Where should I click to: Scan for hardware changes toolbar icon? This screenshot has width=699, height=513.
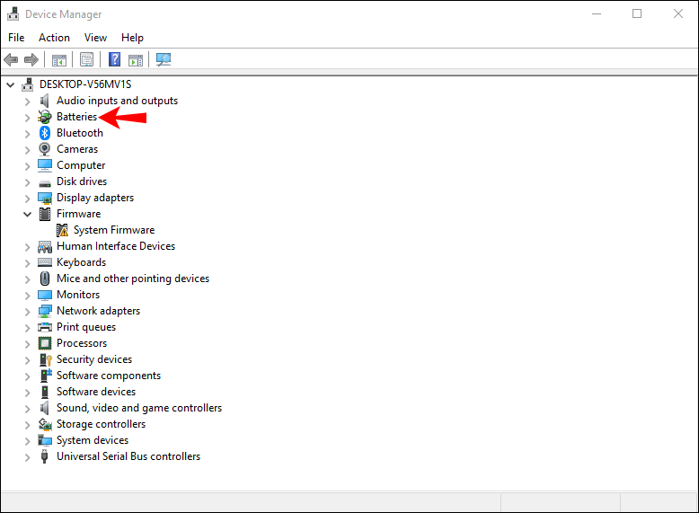[164, 59]
